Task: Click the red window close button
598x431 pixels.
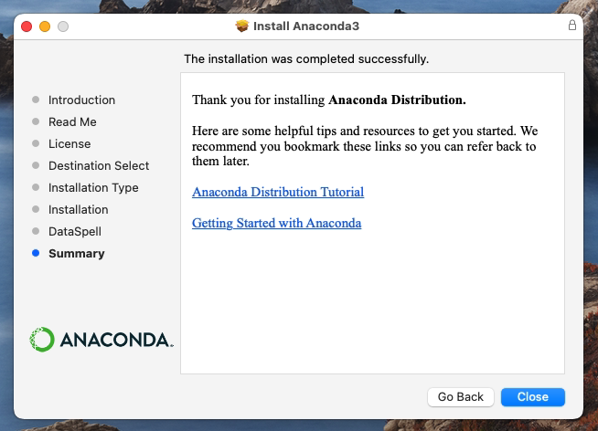Action: pos(27,26)
